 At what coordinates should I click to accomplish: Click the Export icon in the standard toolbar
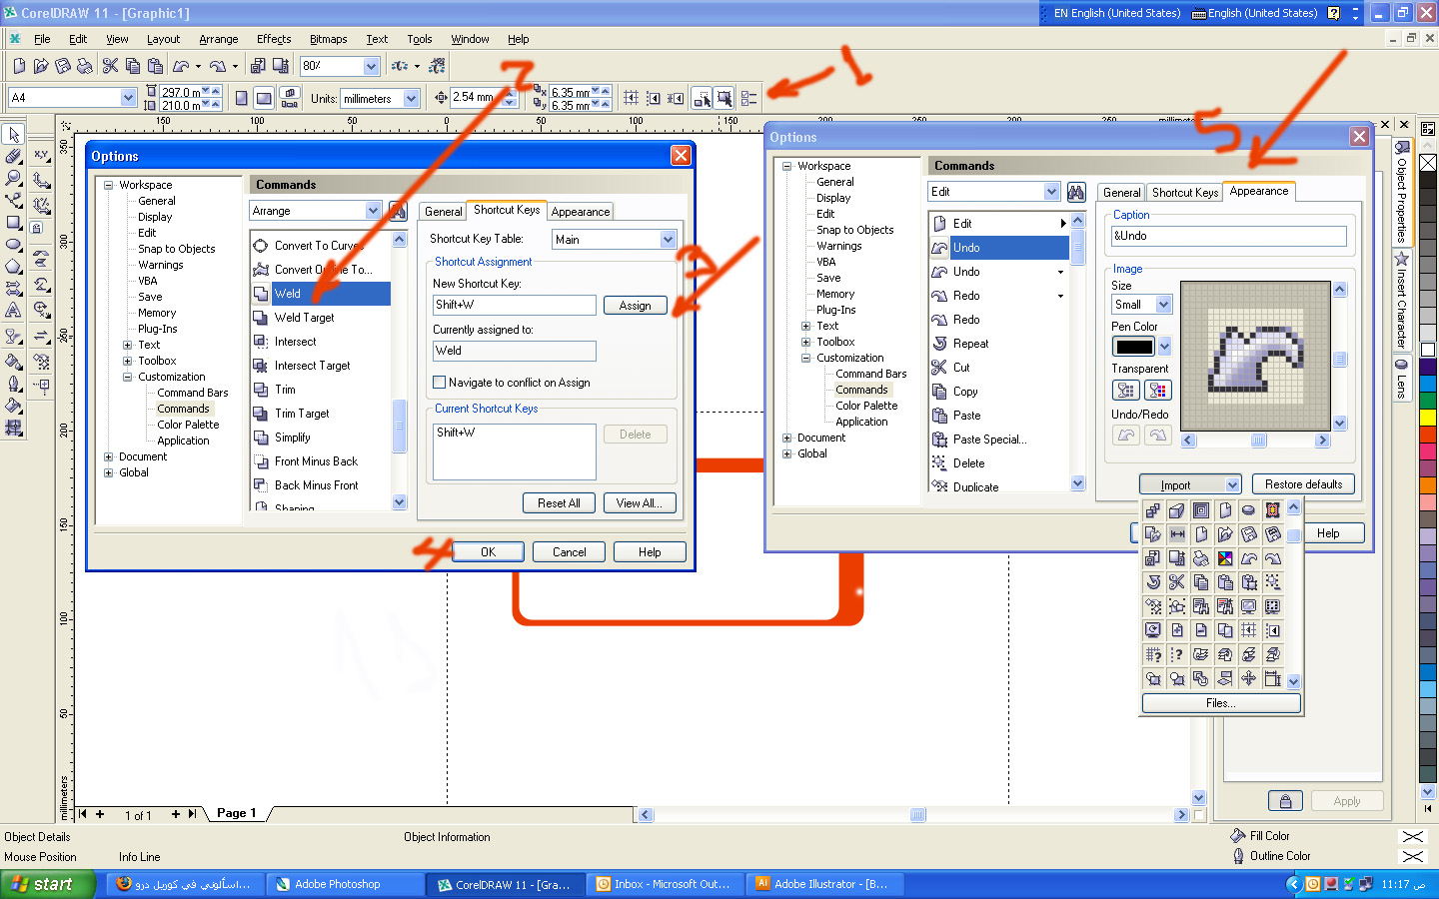pyautogui.click(x=281, y=66)
